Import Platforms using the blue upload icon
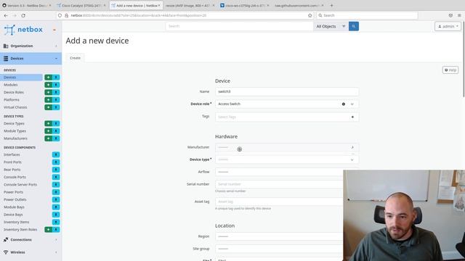465x261 pixels. coord(56,100)
